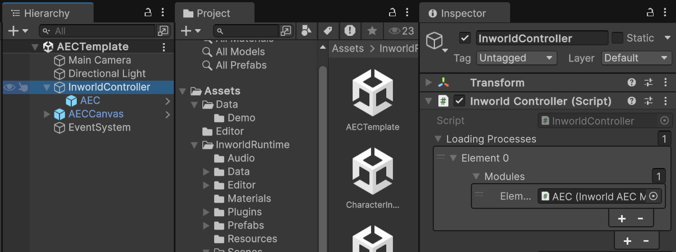The image size is (676, 252).
Task: Expand the Plugins folder
Action: [x=206, y=212]
